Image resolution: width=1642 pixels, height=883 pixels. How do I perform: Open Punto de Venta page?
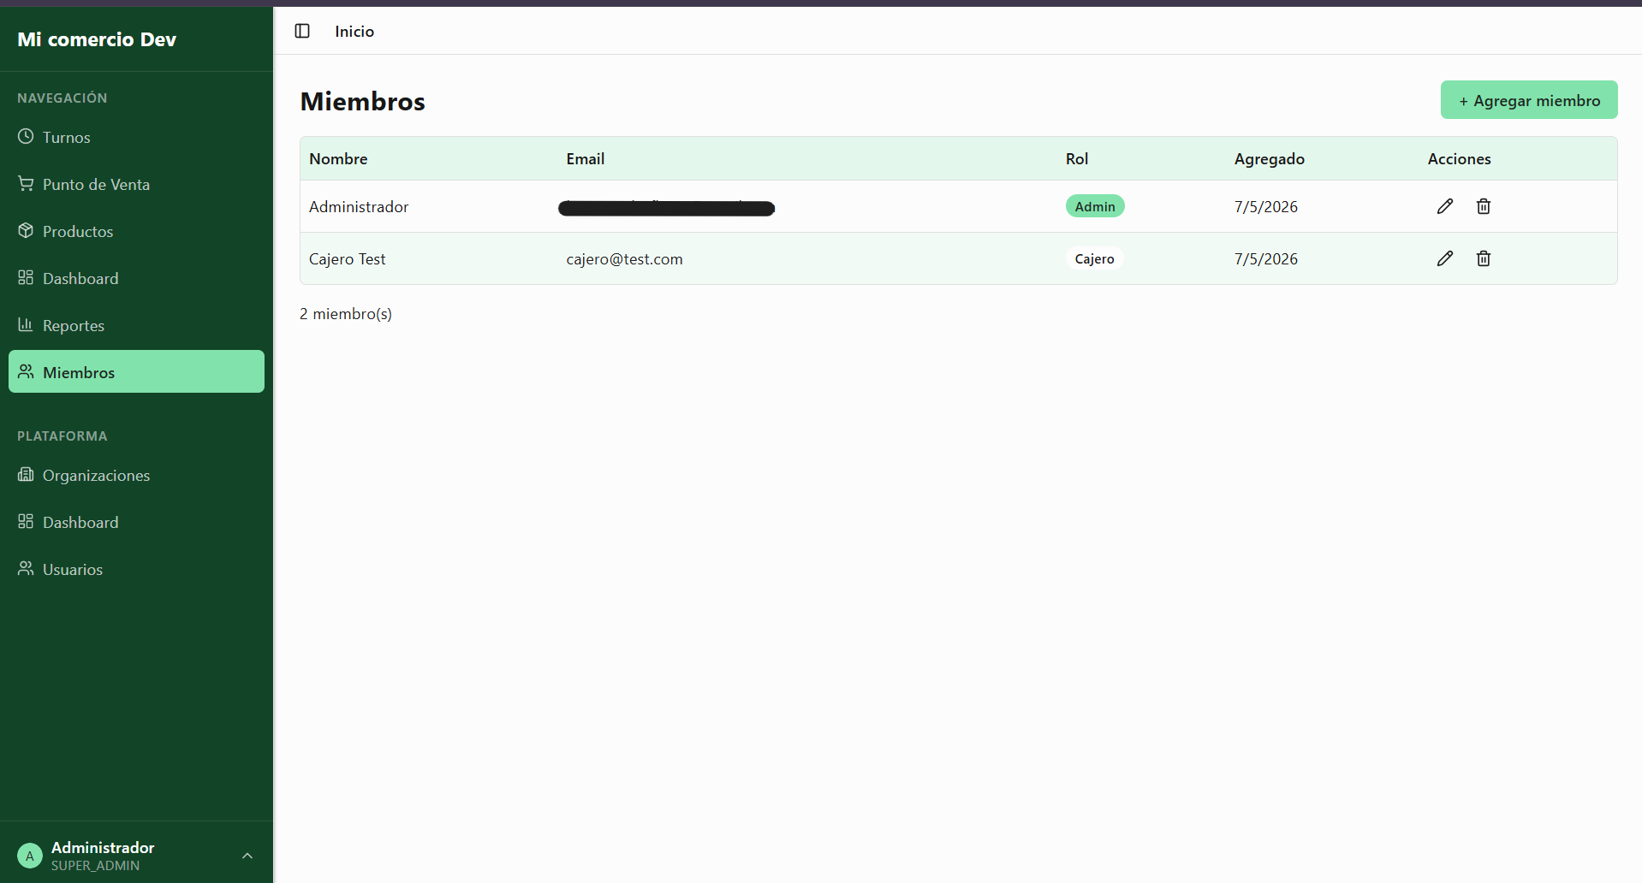[136, 184]
